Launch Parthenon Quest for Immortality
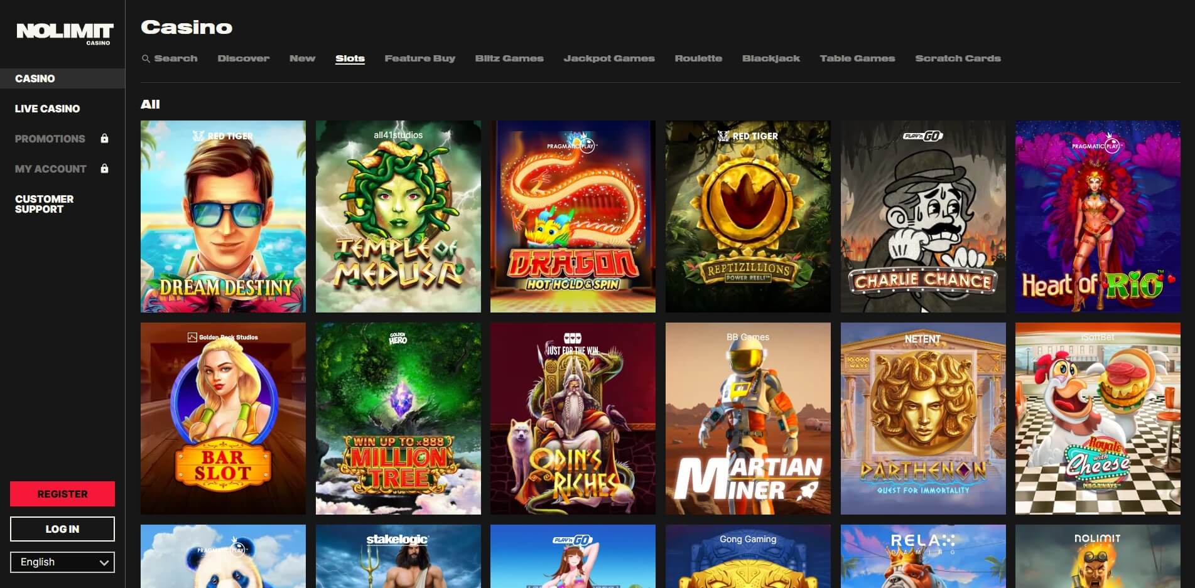 tap(923, 419)
